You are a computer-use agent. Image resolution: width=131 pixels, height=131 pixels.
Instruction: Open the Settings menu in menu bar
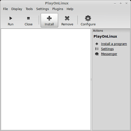coord(43,9)
